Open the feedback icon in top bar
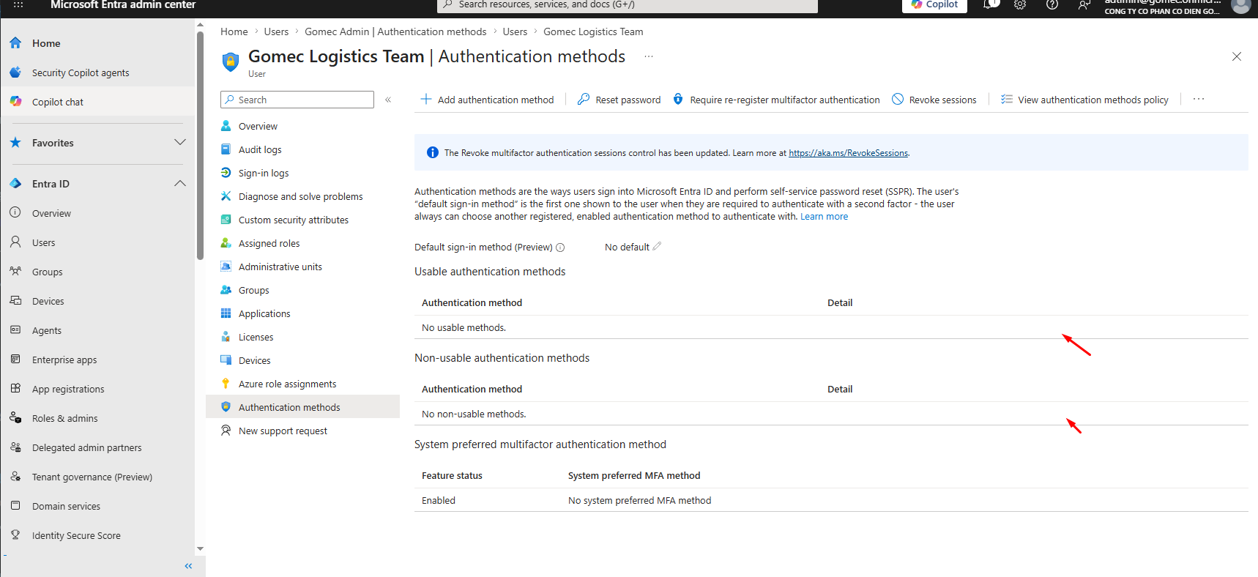1258x577 pixels. point(1084,4)
